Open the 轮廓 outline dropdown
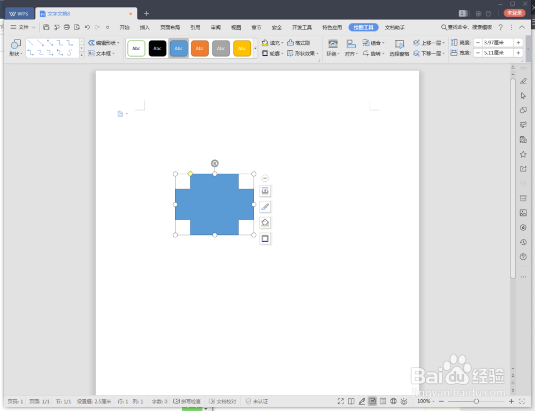This screenshot has height=411, width=535. pyautogui.click(x=273, y=53)
